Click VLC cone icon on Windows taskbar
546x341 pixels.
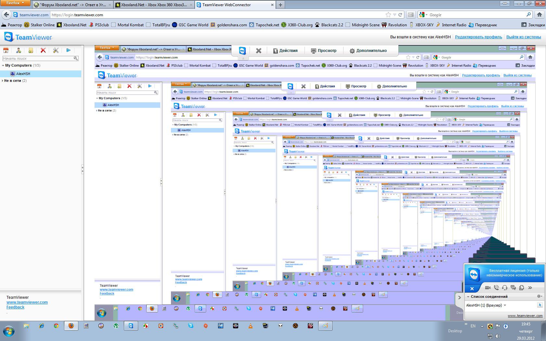tap(251, 326)
